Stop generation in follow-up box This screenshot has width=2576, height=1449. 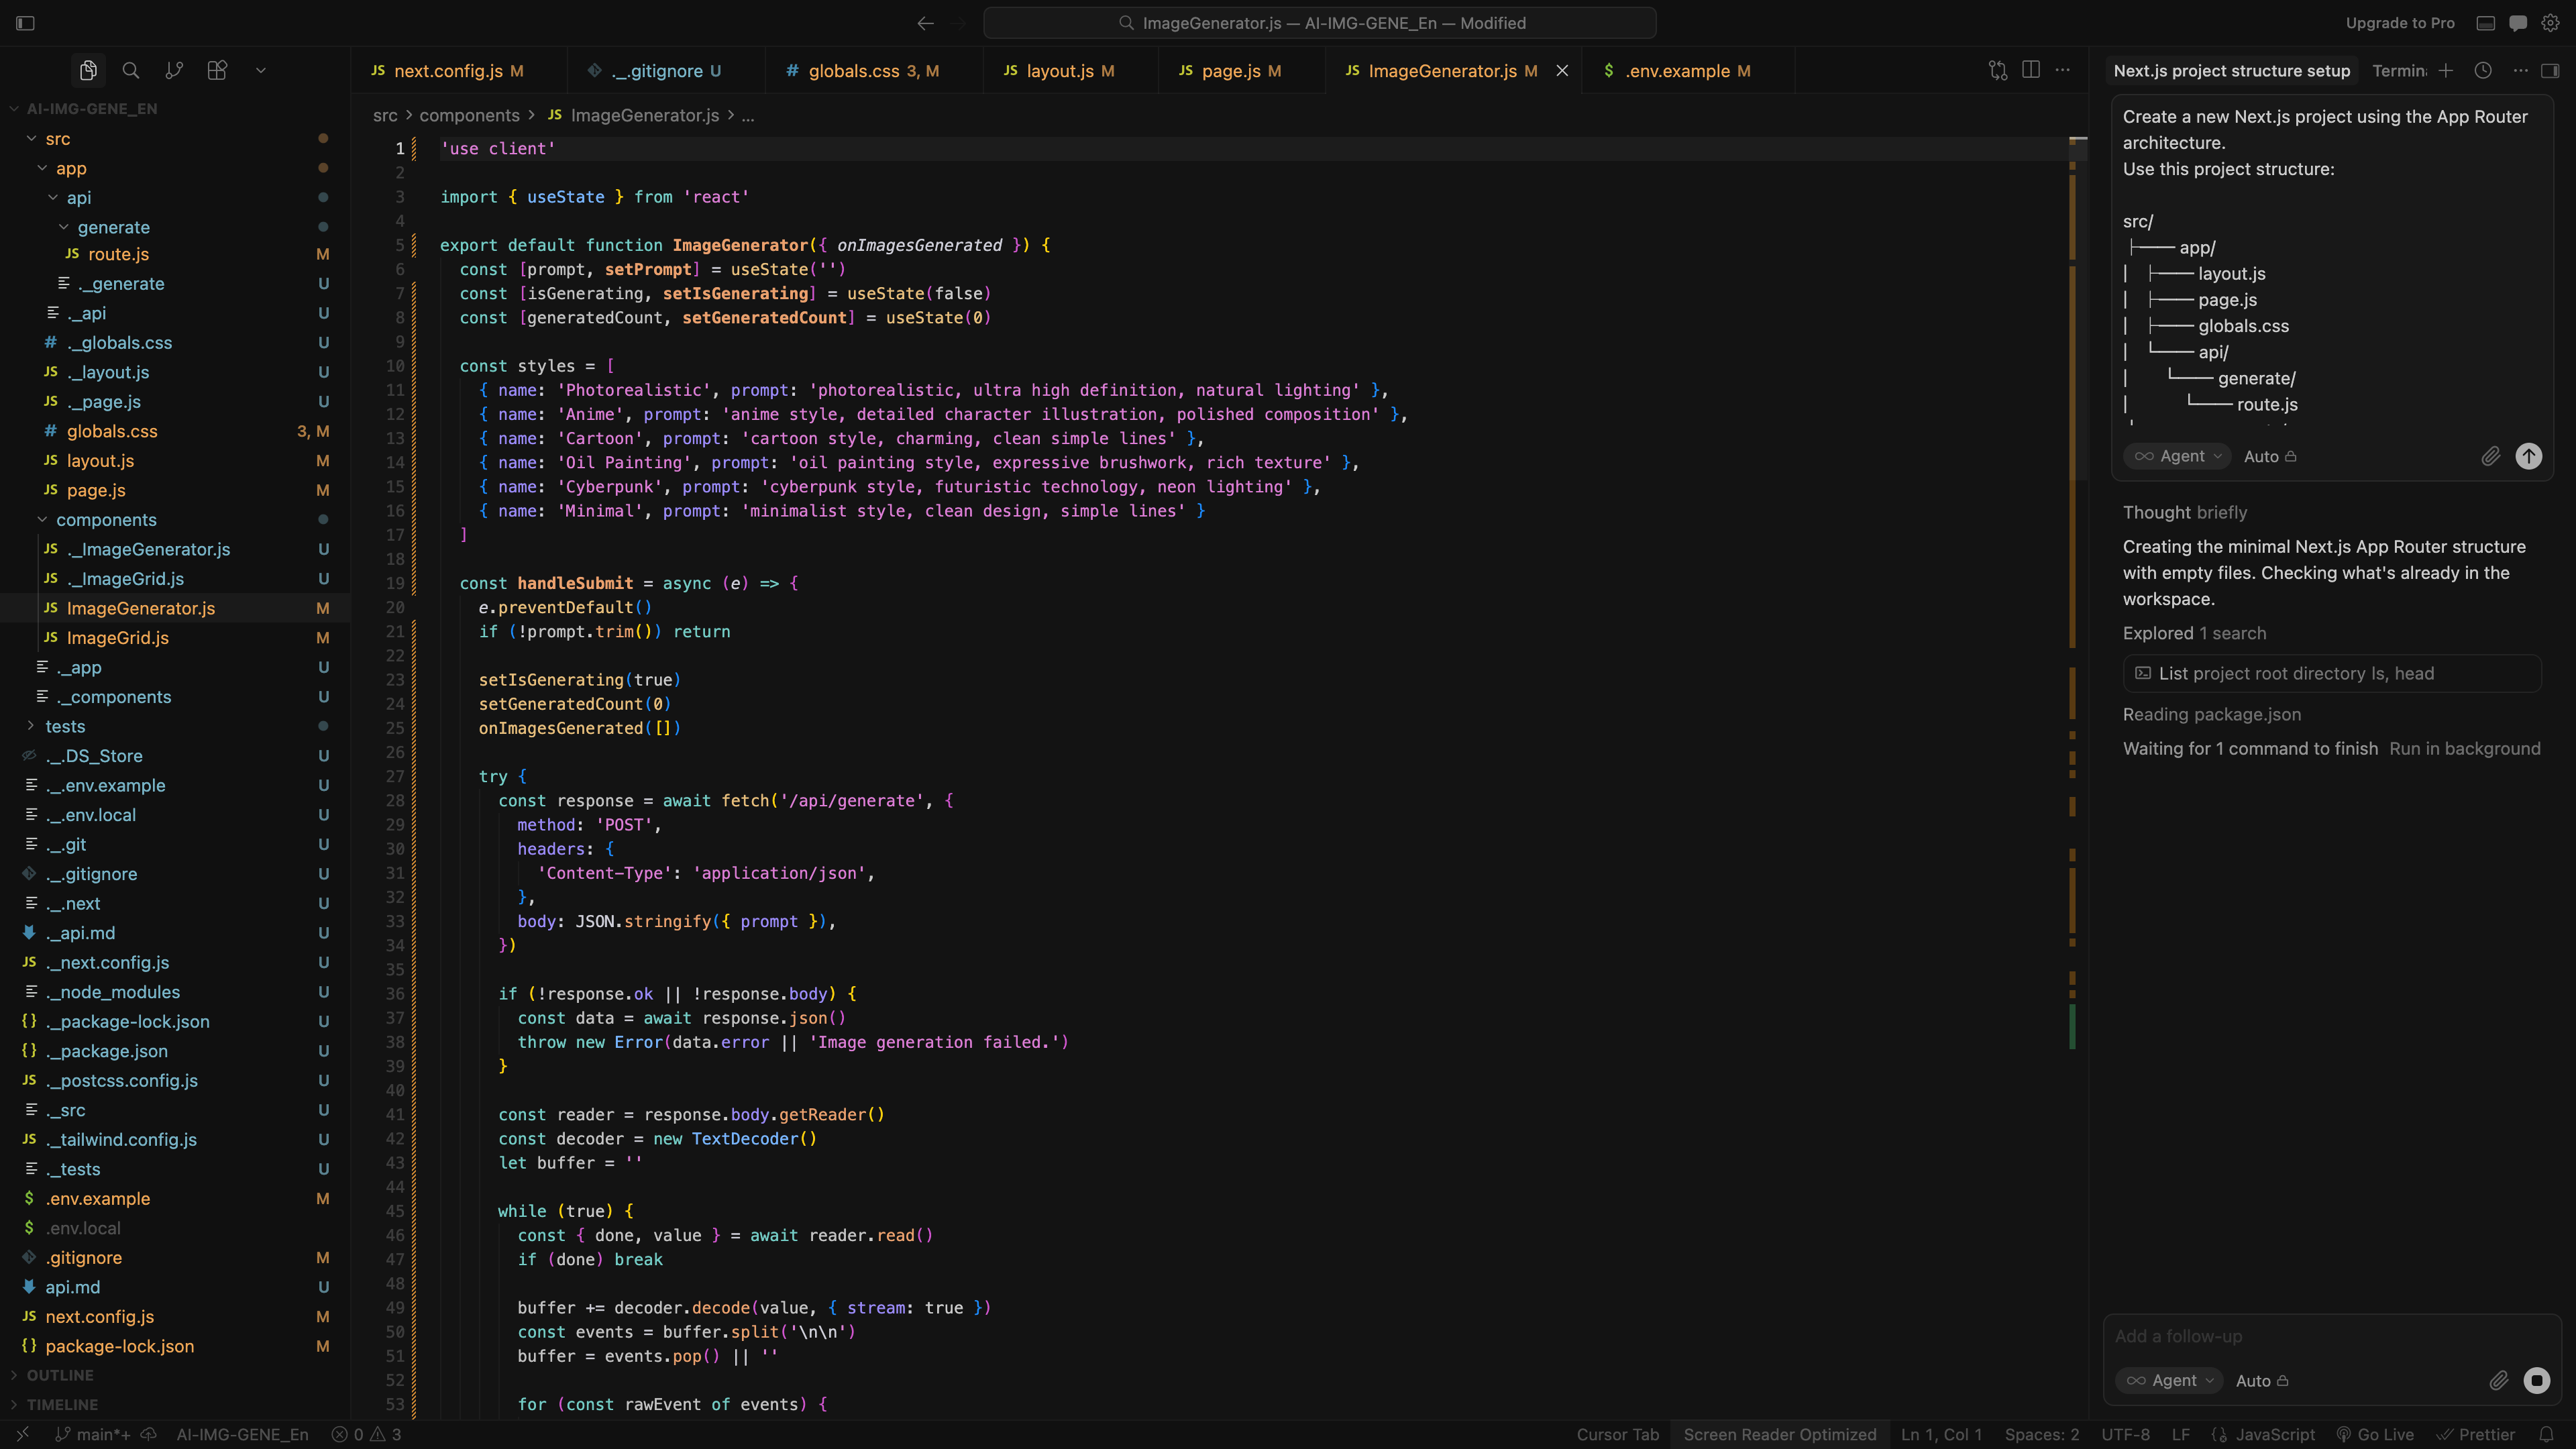(x=2537, y=1381)
